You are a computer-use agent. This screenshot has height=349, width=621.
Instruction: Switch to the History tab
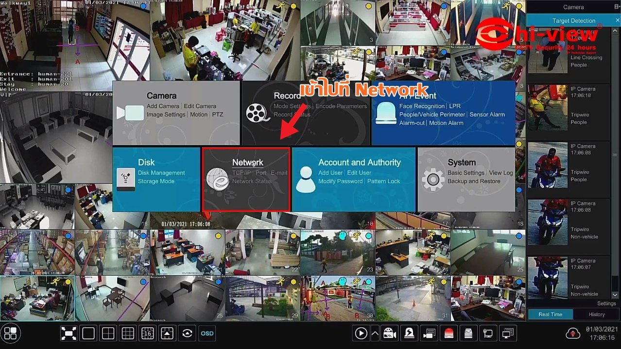(597, 315)
